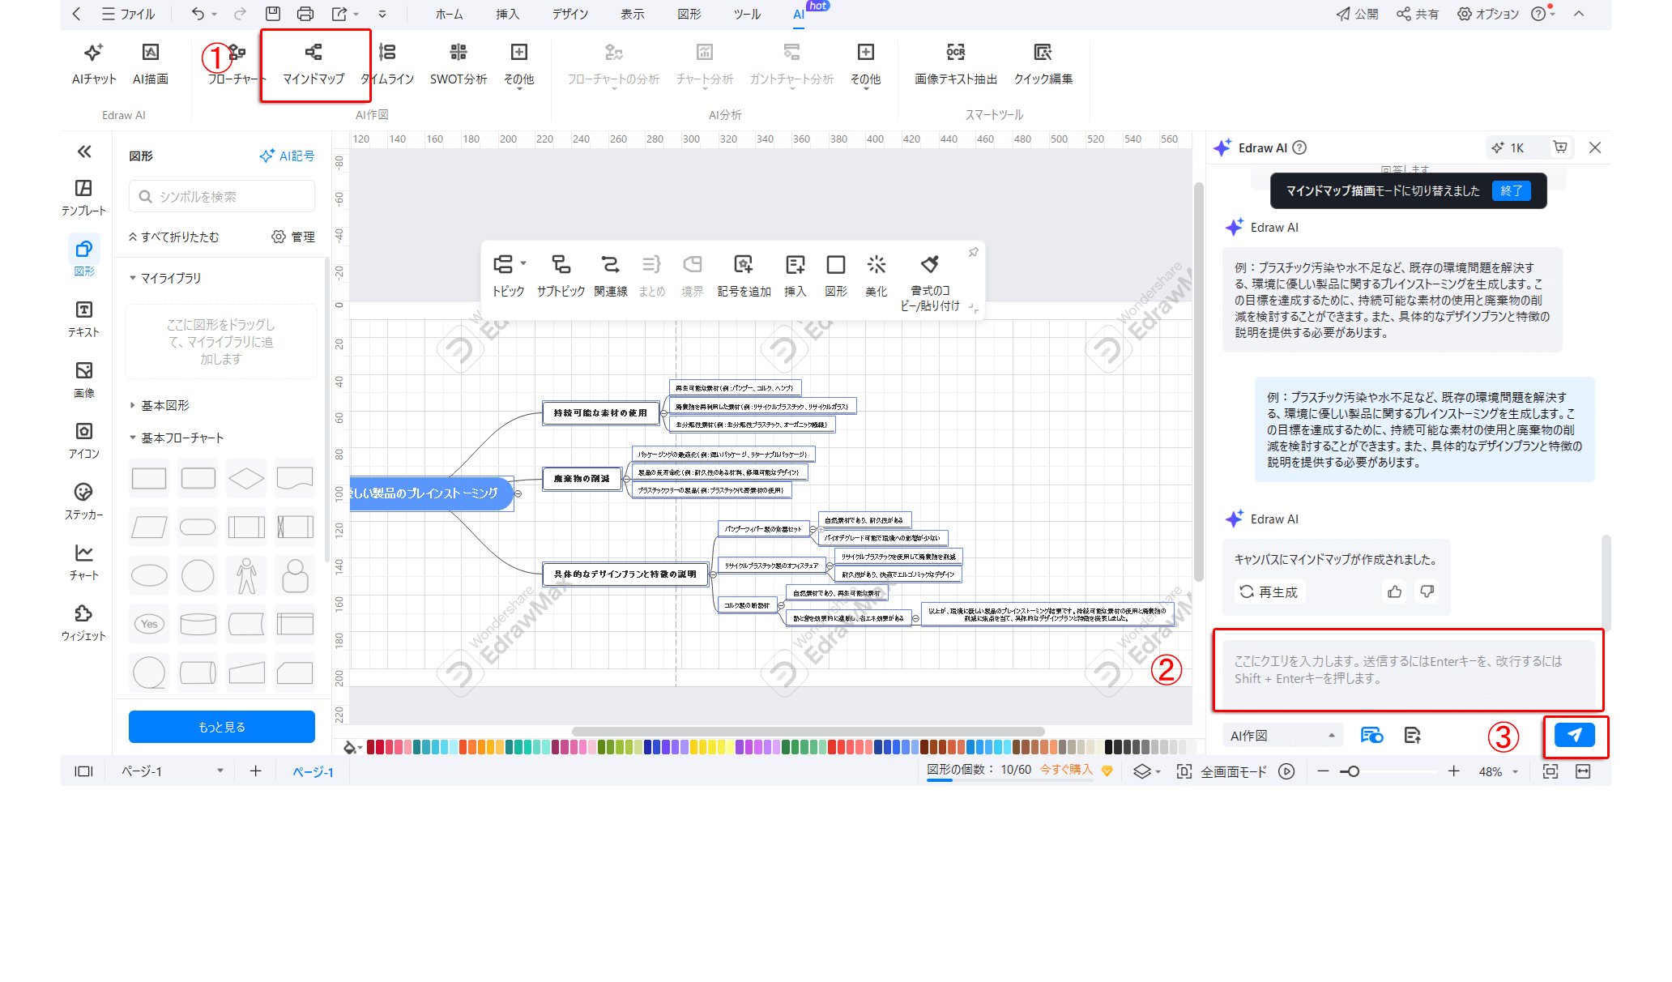Screen dimensions: 1672x982
Task: Open SWOT分析 tool
Action: (x=459, y=63)
